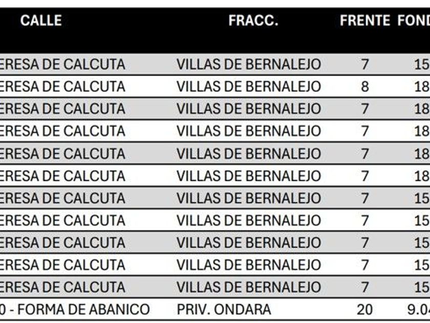Select the frente 7 cell above the 20
Viewport: 430px width, 323px height.
tap(364, 287)
